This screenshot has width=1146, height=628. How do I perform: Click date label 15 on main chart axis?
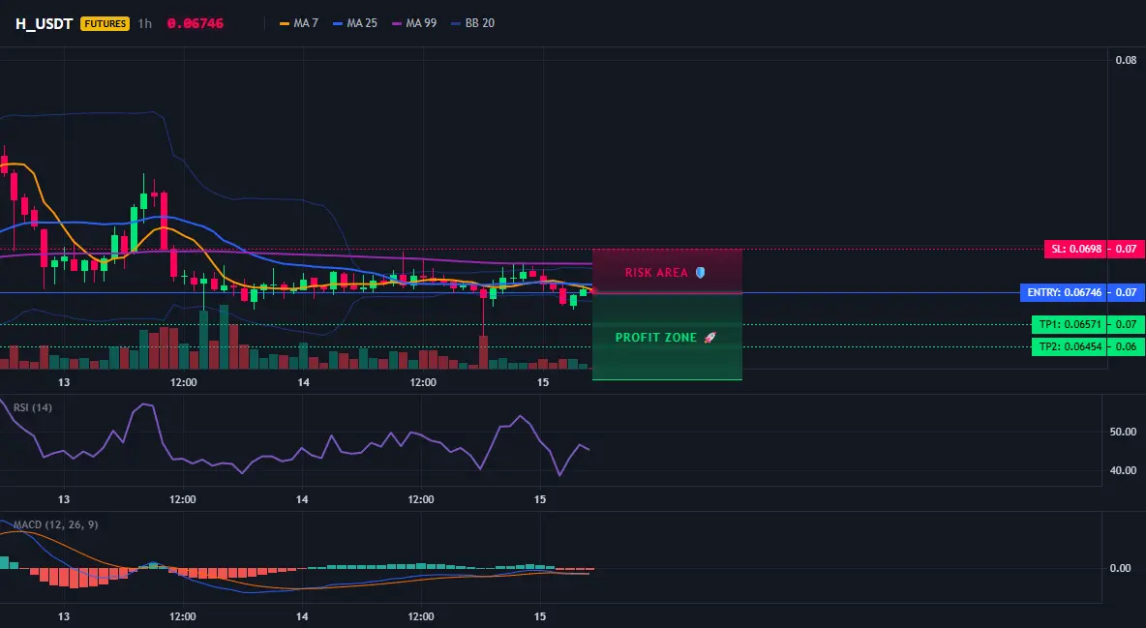(542, 382)
